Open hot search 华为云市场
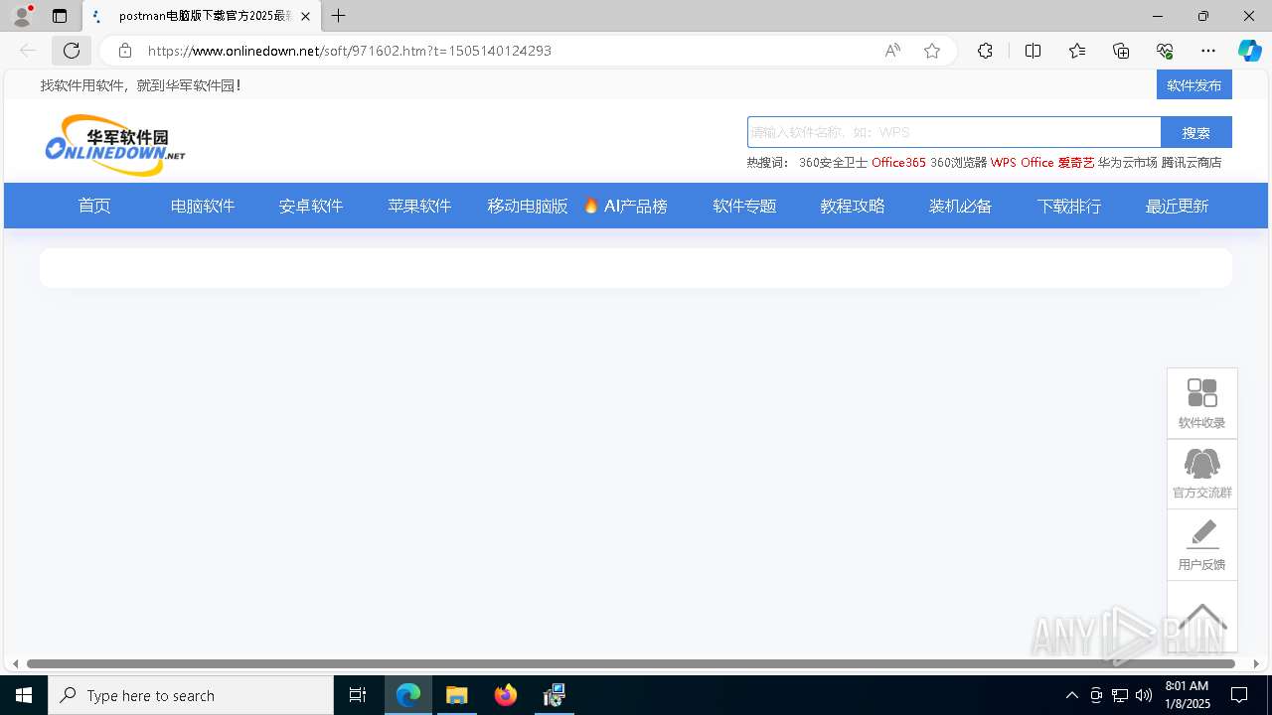 [1127, 163]
